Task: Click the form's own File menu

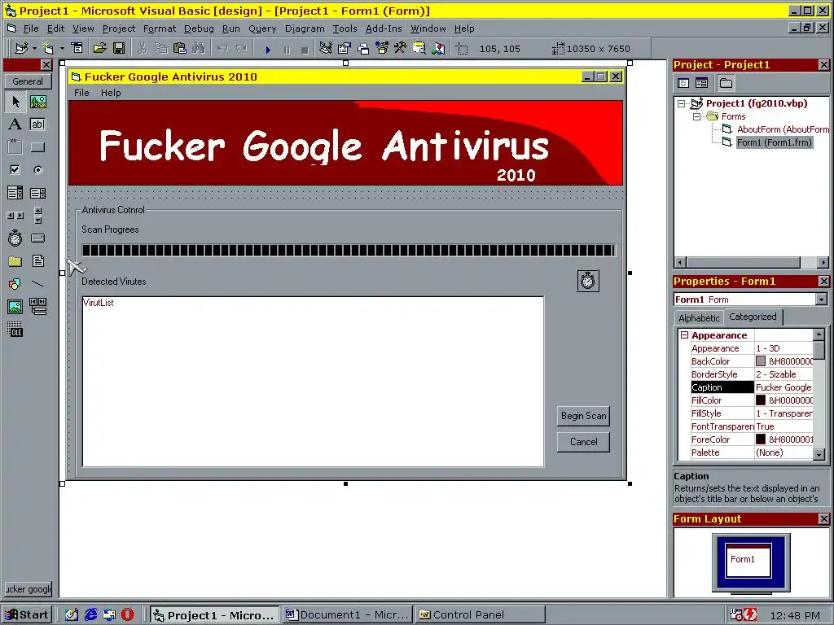Action: tap(81, 93)
